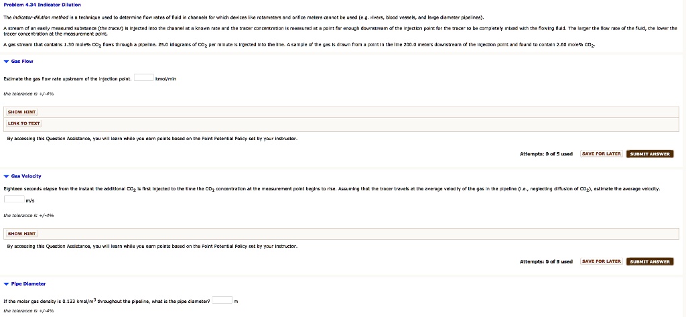Click the Gas Velocity attempts used counter
This screenshot has width=686, height=317.
point(546,261)
